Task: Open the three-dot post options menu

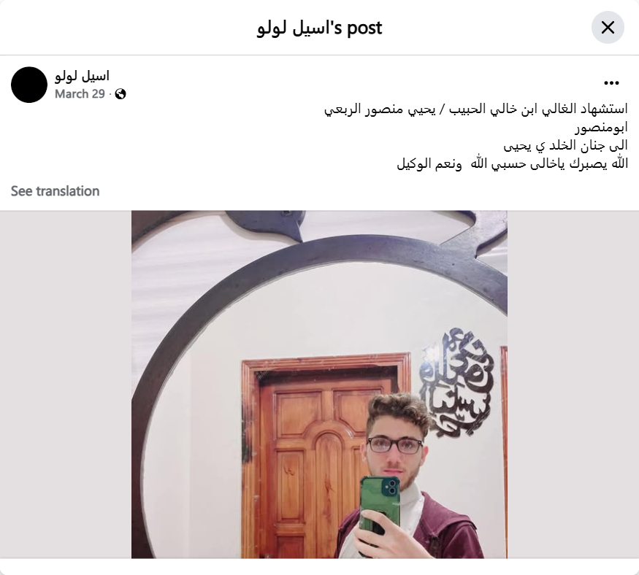Action: point(611,83)
